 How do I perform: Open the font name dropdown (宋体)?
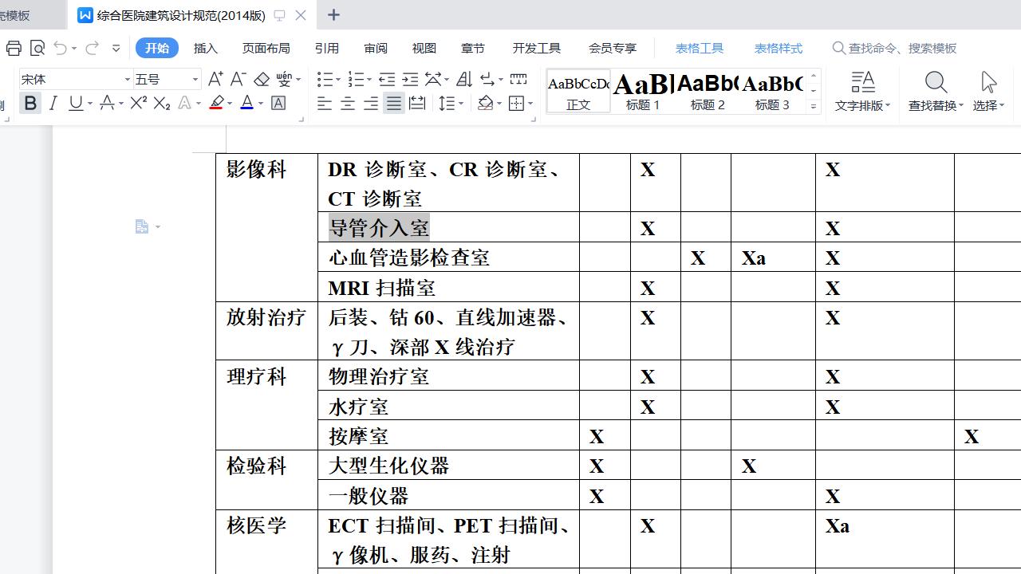pyautogui.click(x=128, y=80)
